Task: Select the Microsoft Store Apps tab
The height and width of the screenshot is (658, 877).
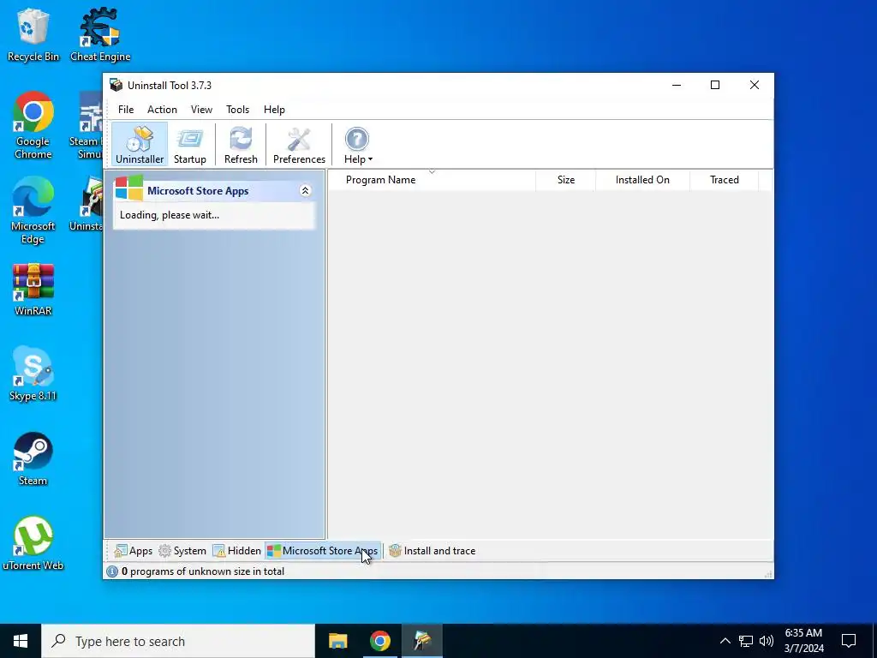Action: tap(323, 551)
